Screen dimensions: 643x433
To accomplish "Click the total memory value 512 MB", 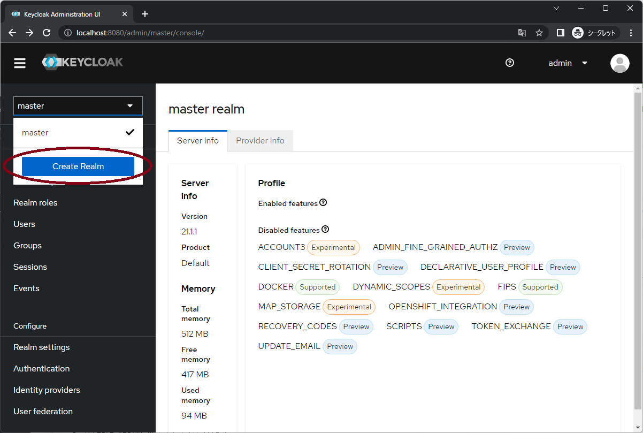I will pyautogui.click(x=195, y=333).
